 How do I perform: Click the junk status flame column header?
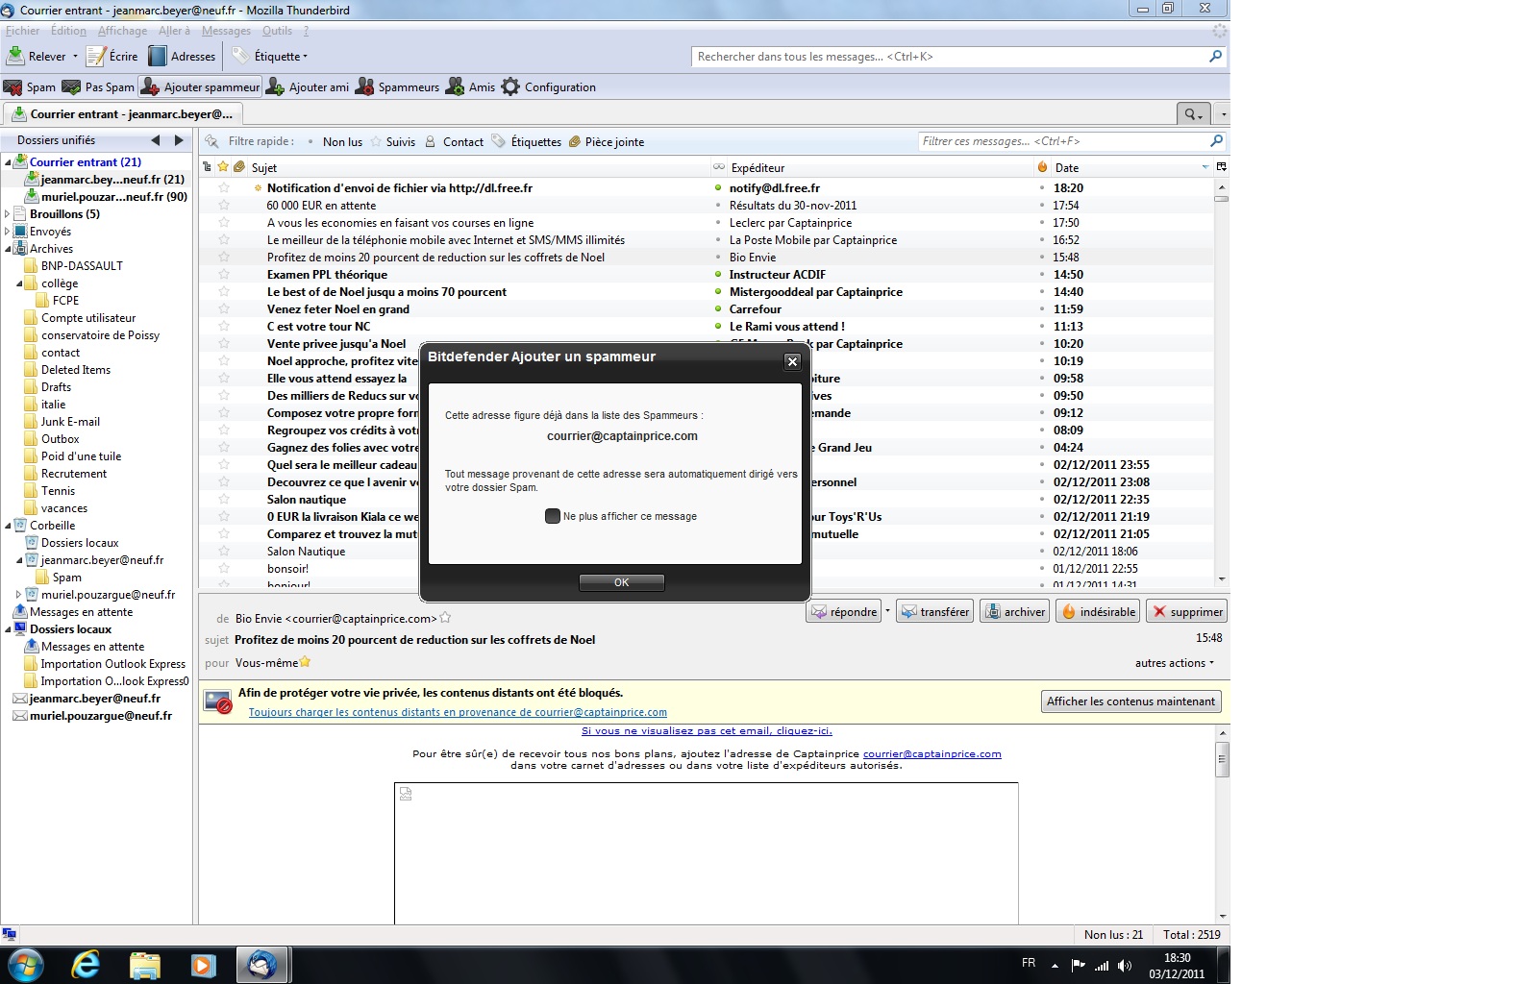[1042, 167]
